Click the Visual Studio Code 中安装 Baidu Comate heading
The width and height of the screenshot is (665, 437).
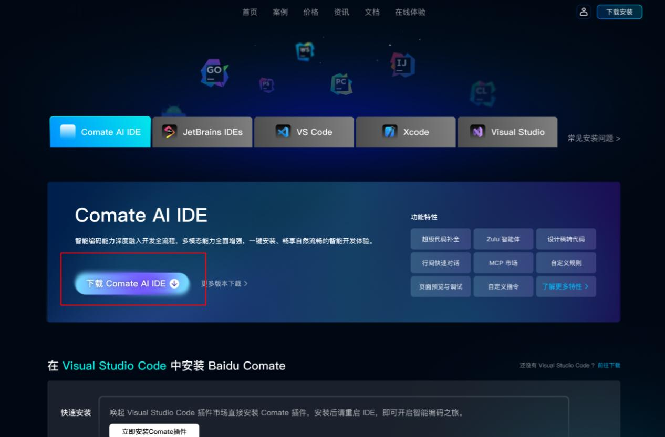coord(167,366)
